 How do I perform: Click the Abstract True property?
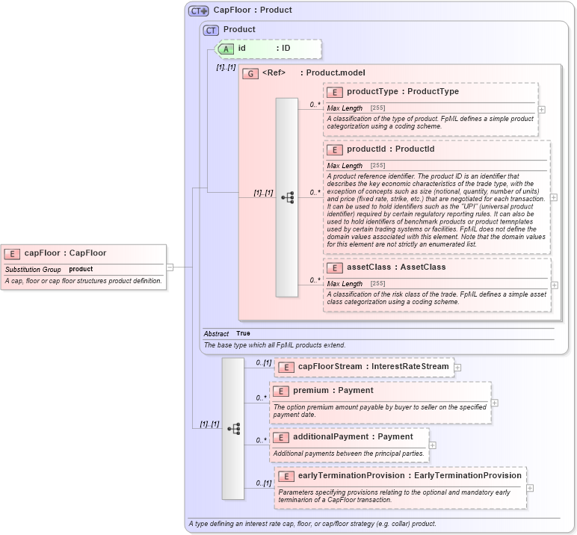pyautogui.click(x=227, y=334)
